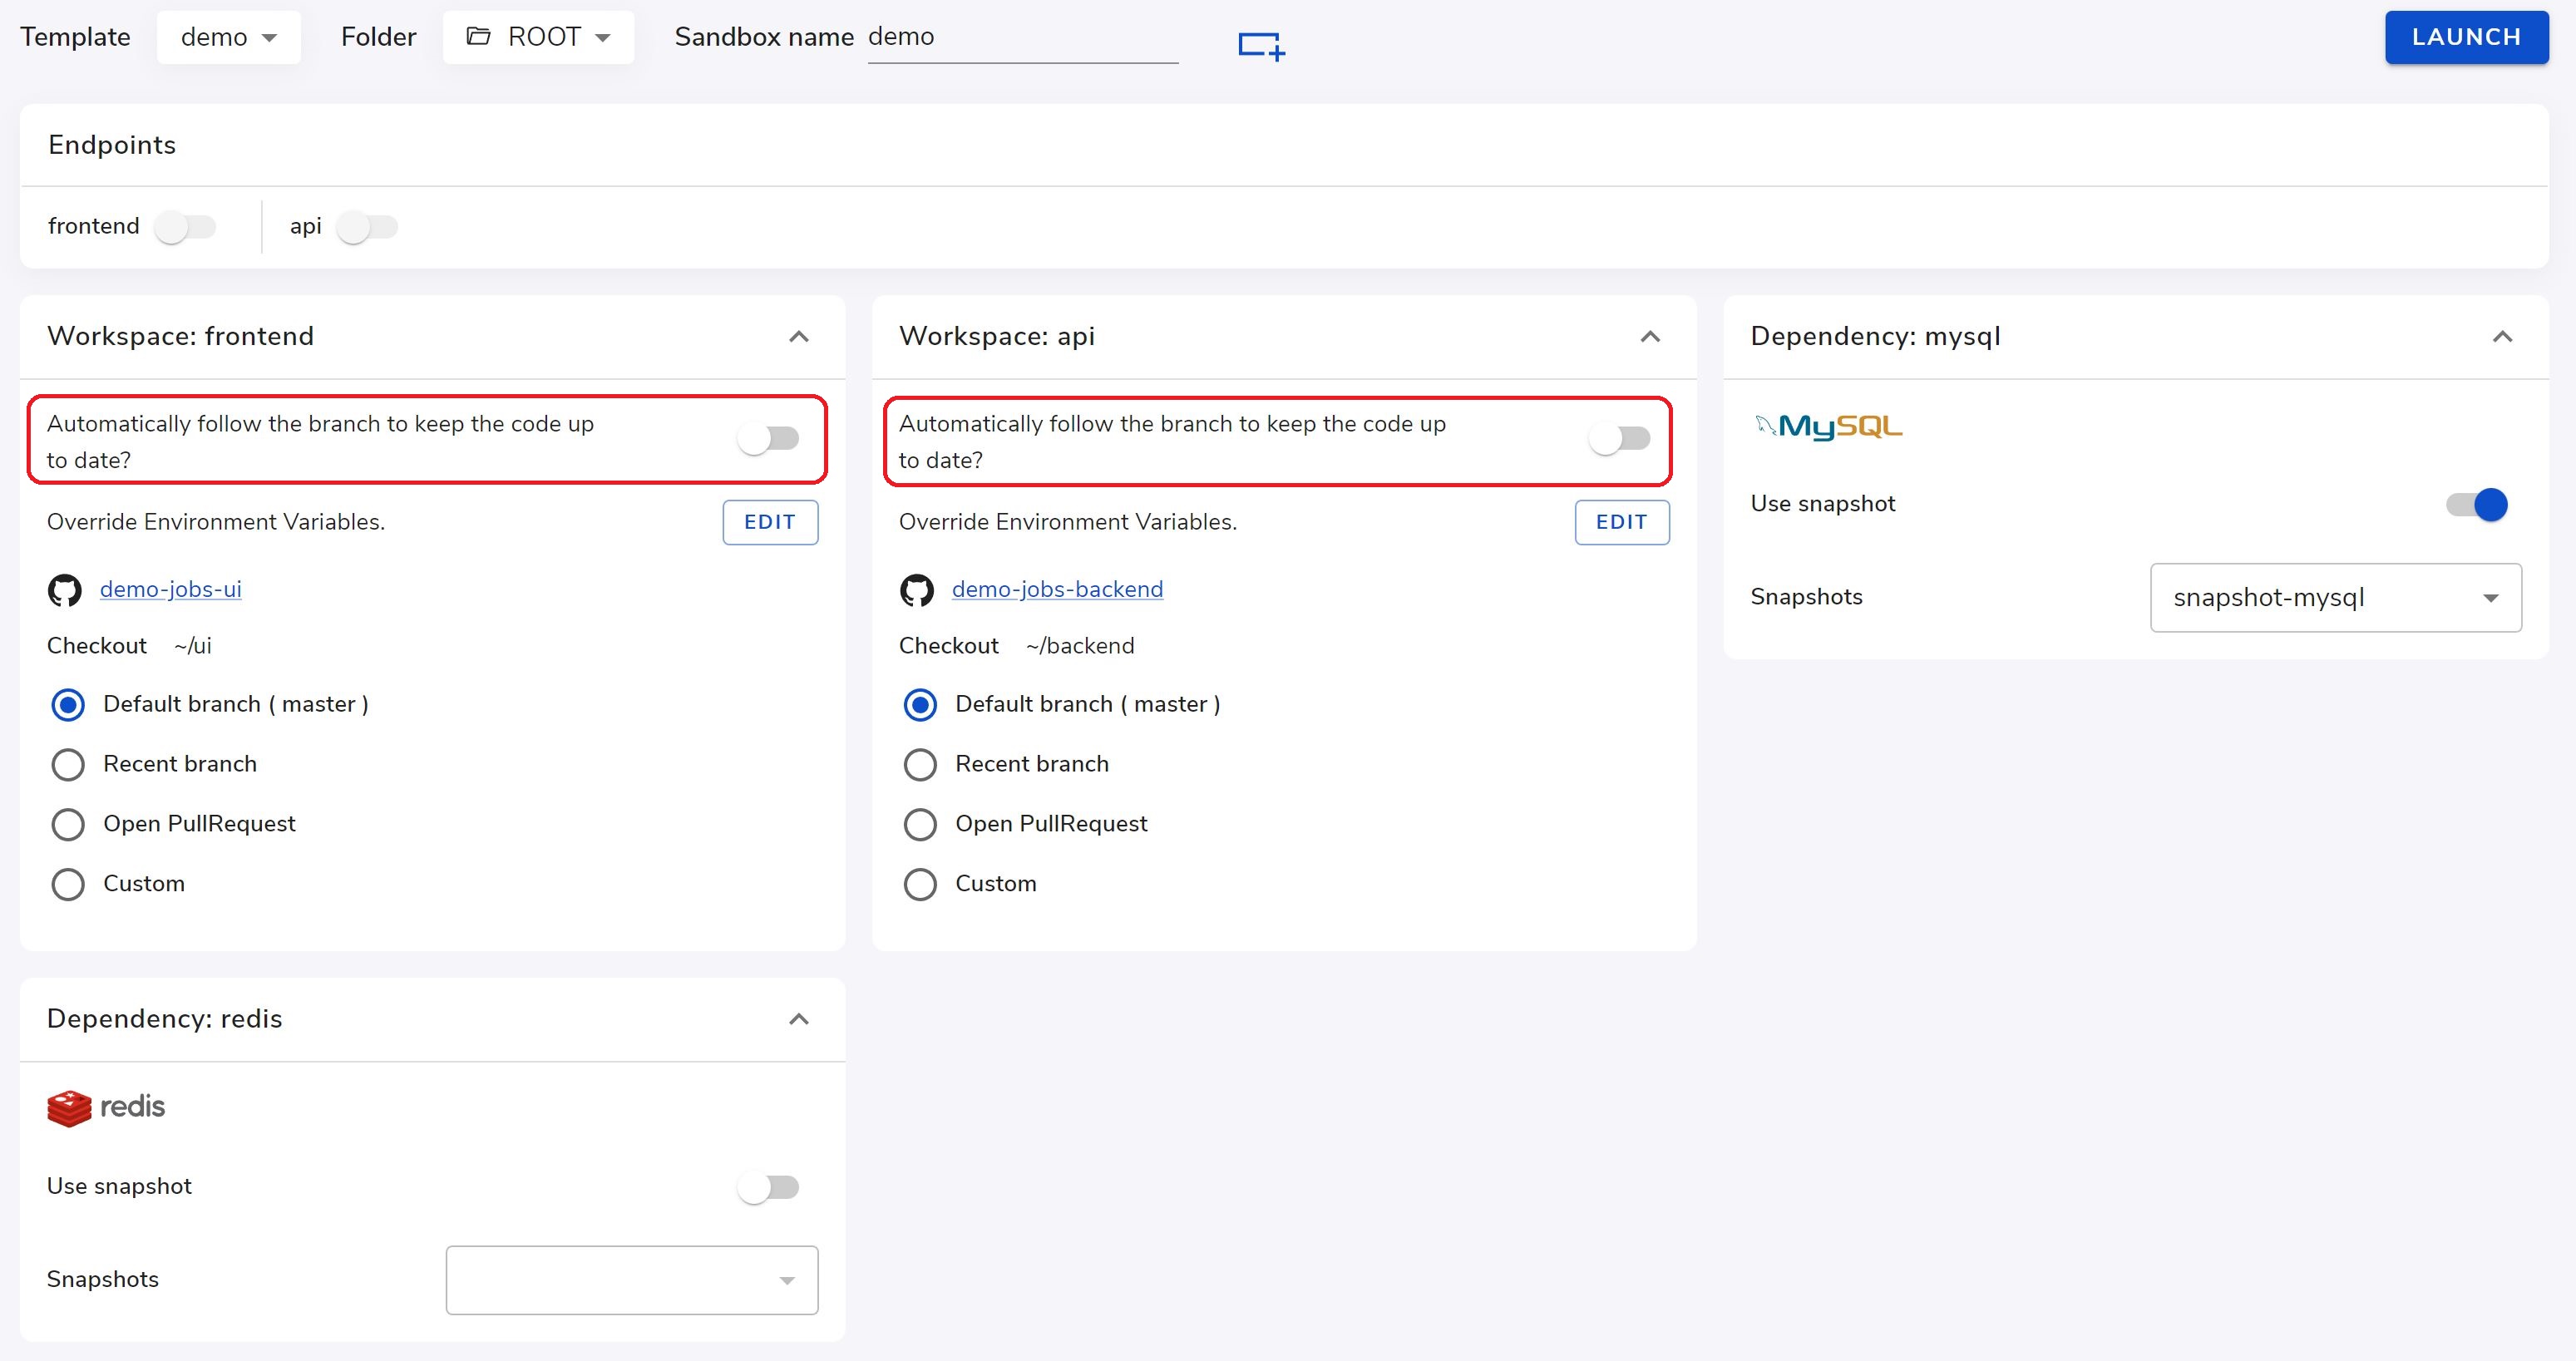Click the GitHub icon beside demo-jobs-ui
This screenshot has width=2576, height=1361.
tap(65, 590)
